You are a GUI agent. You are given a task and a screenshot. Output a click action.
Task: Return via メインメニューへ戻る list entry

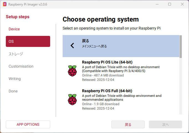[121, 46]
